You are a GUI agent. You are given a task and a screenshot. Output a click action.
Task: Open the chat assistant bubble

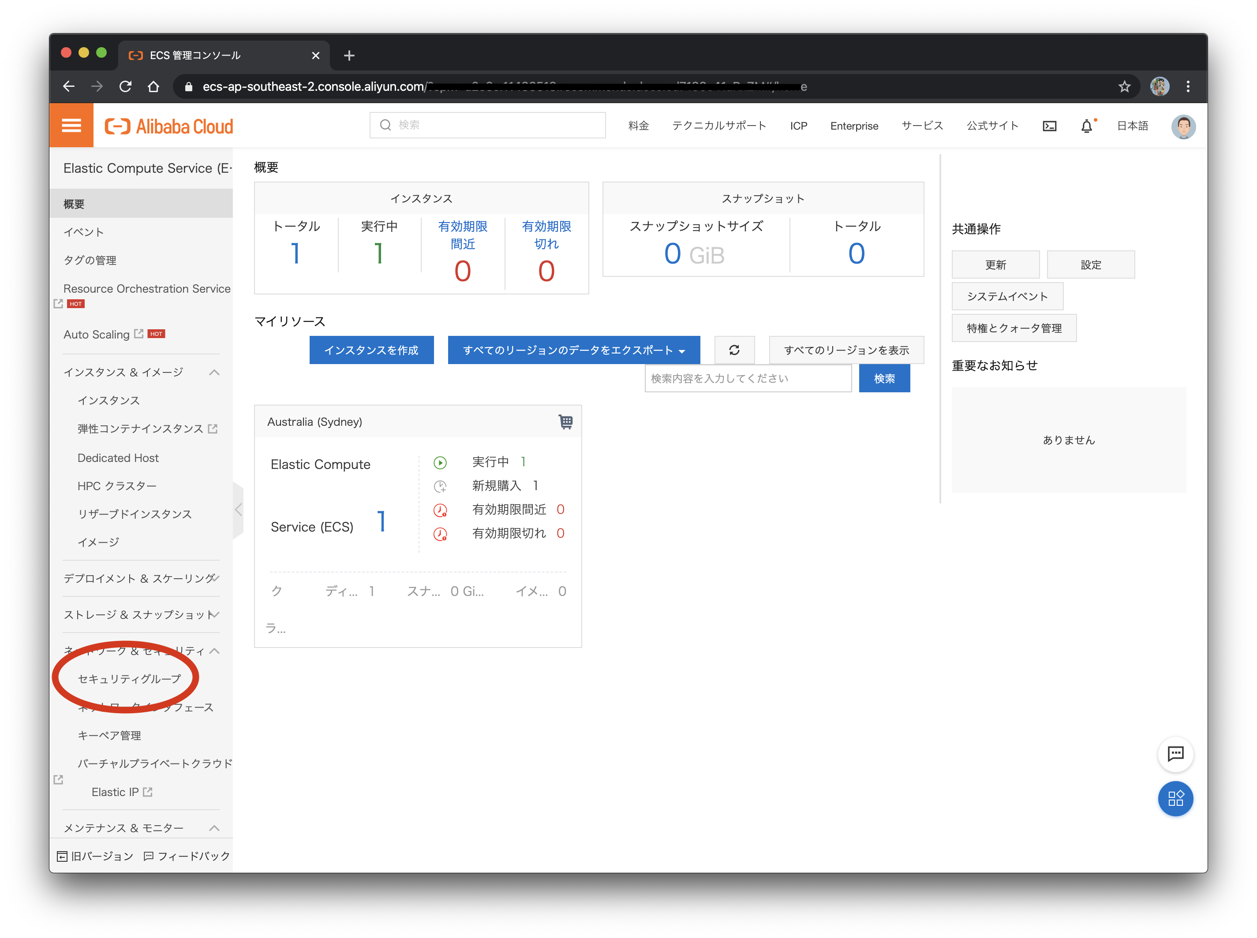coord(1175,755)
